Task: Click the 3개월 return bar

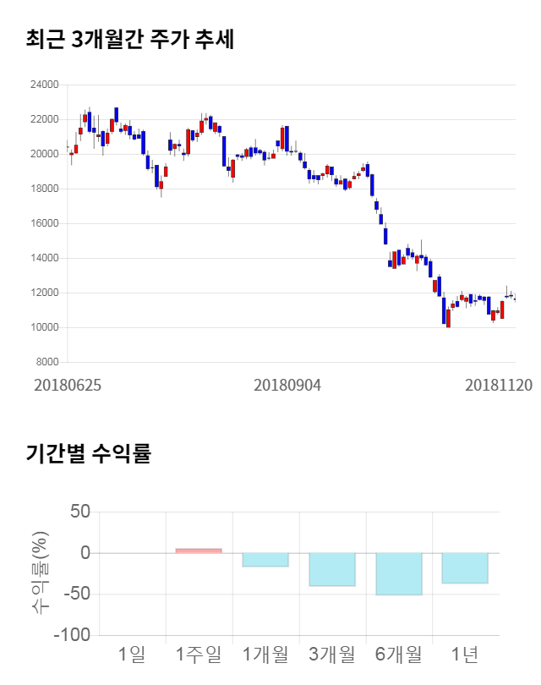Action: coord(332,569)
